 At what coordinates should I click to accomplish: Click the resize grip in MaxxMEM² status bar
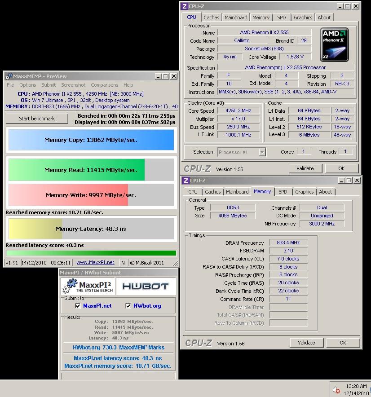[175, 263]
